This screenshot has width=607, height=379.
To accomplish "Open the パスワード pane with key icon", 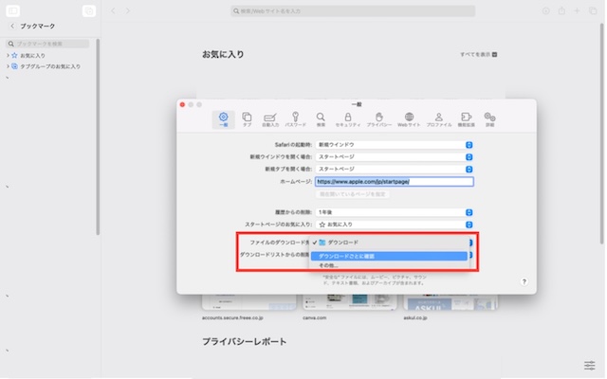I will click(295, 119).
